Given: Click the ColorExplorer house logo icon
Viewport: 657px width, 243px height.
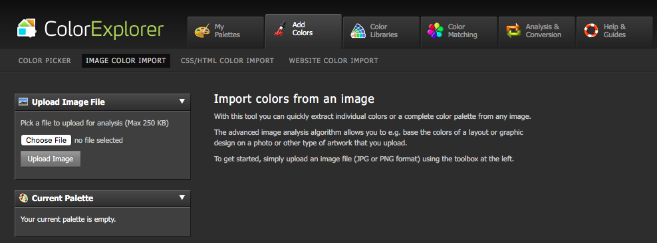Looking at the screenshot, I should (27, 29).
